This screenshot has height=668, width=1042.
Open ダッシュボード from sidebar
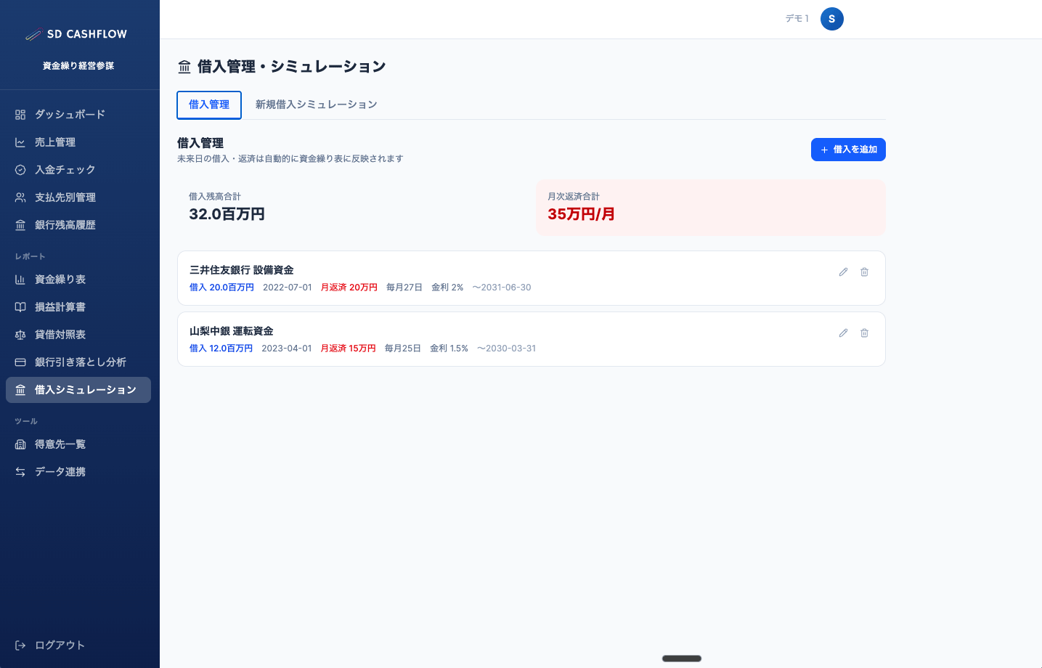click(x=78, y=115)
